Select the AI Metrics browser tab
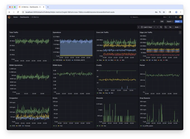This screenshot has height=139, width=190. pyautogui.click(x=32, y=7)
